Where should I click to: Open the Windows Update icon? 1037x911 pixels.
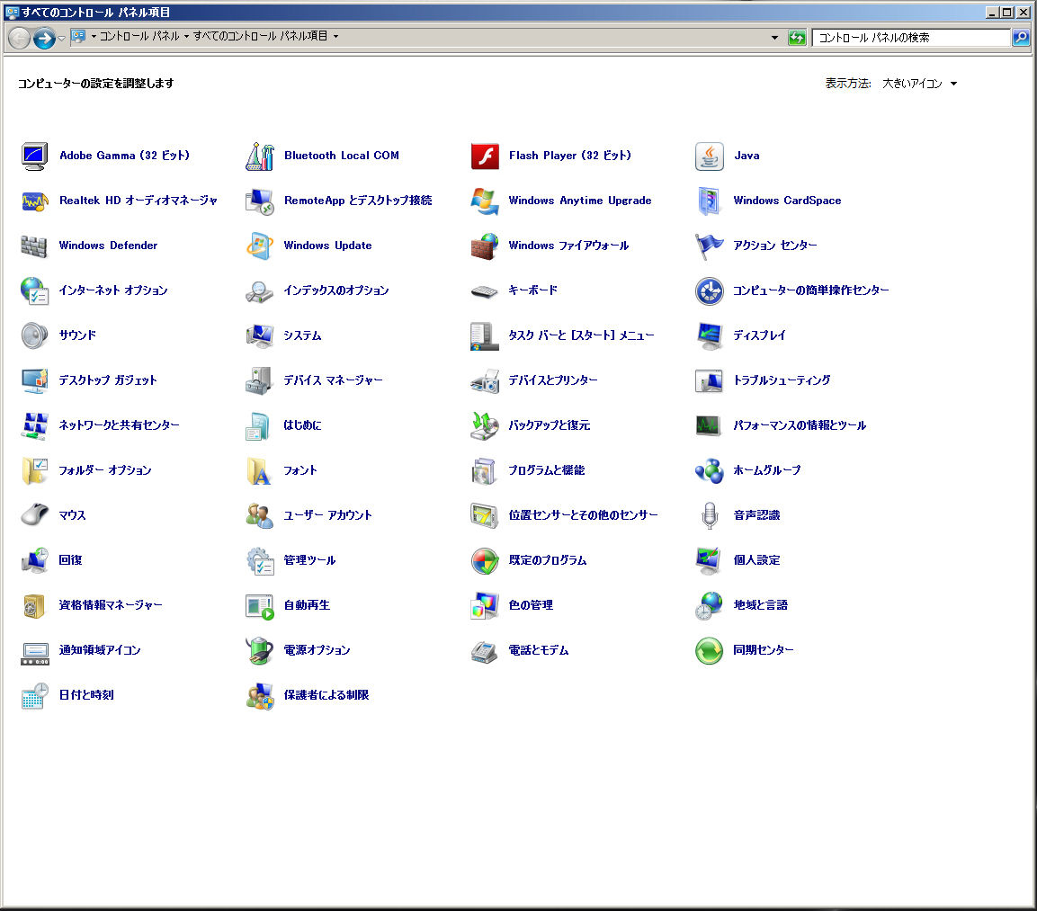259,246
